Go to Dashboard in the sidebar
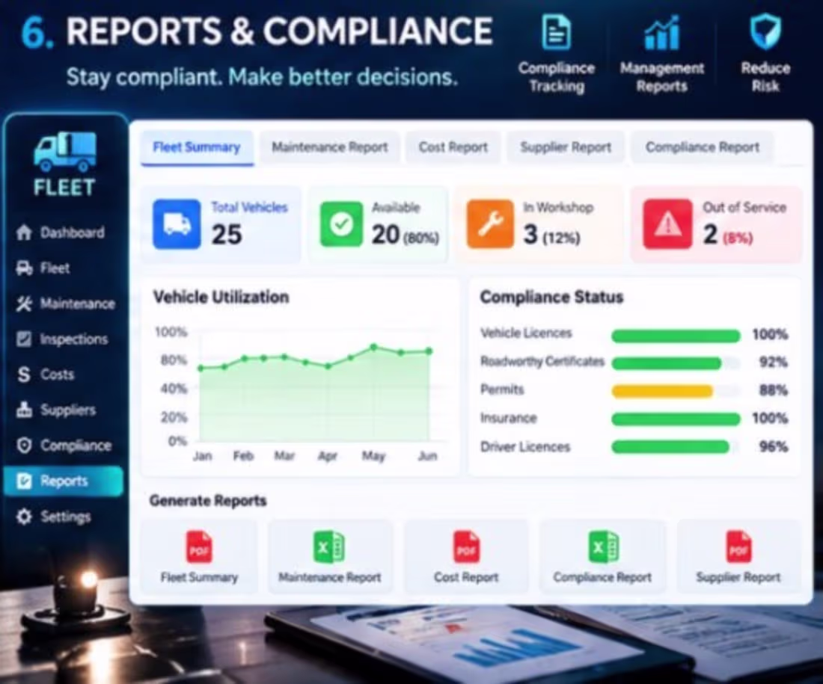 pos(73,232)
